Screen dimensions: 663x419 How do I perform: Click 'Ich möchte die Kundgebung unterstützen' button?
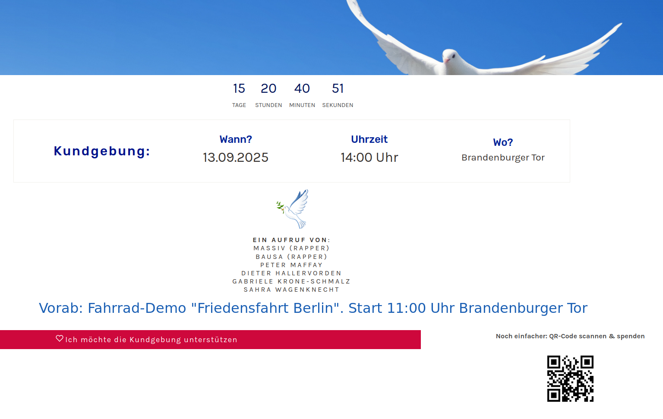pos(210,340)
